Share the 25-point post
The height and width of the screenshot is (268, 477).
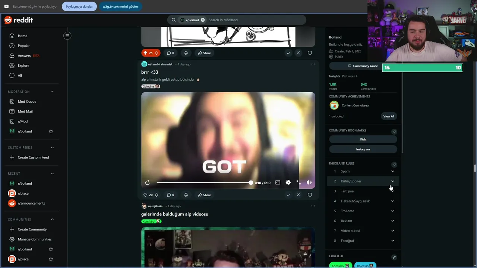pyautogui.click(x=205, y=53)
